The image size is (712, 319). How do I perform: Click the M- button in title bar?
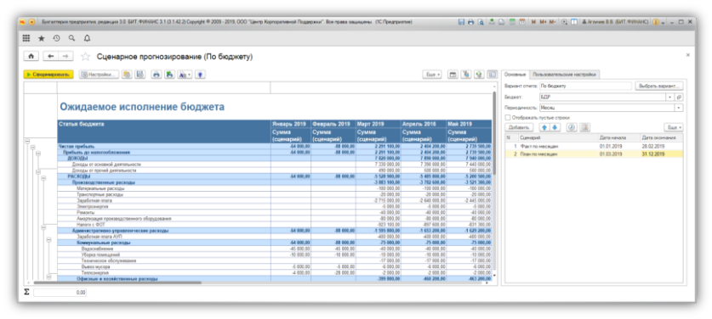[553, 22]
